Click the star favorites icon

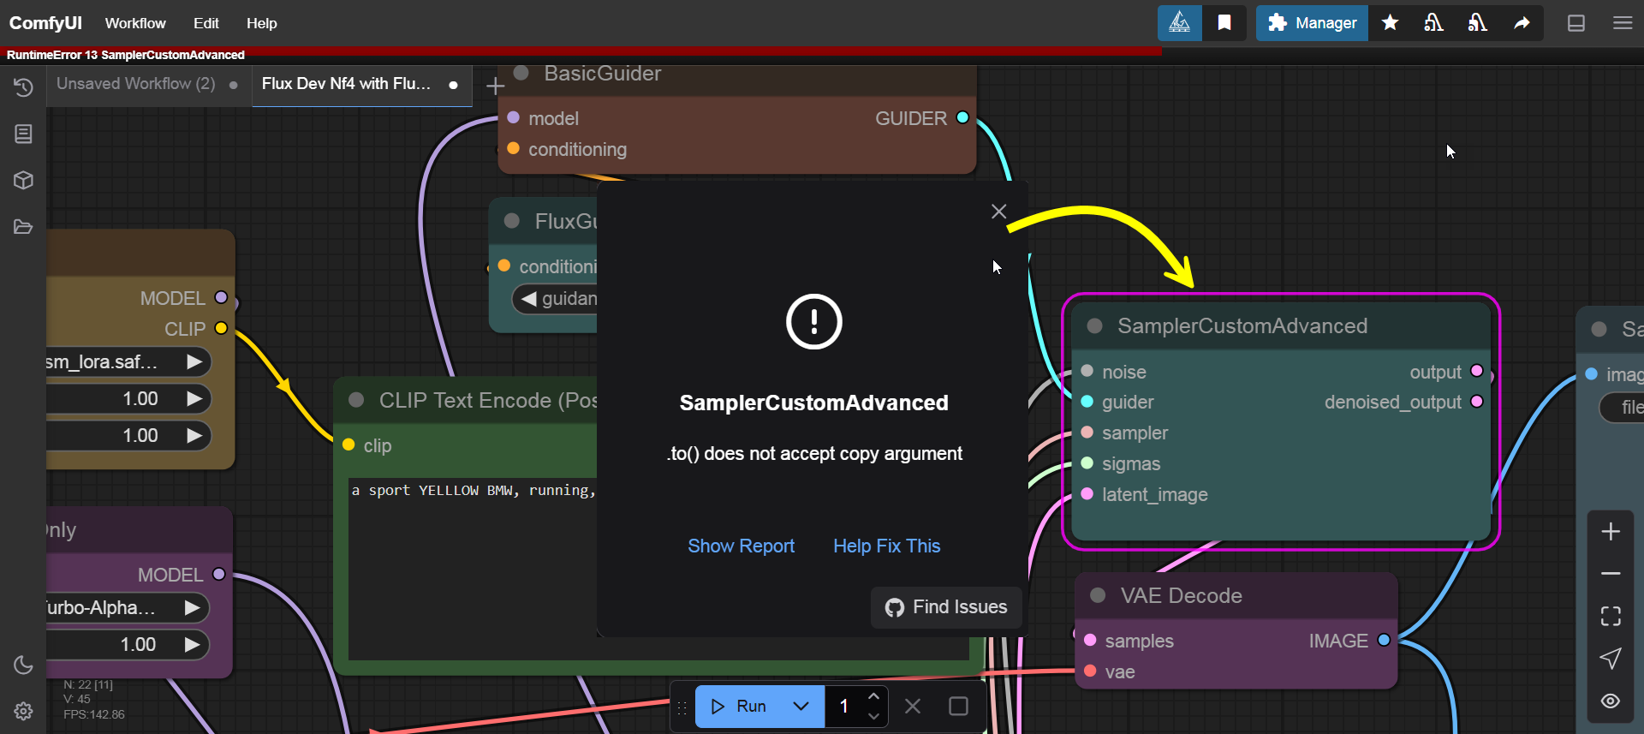[x=1390, y=23]
